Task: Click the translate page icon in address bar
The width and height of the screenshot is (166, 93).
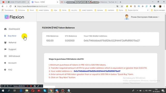Action: point(117,6)
